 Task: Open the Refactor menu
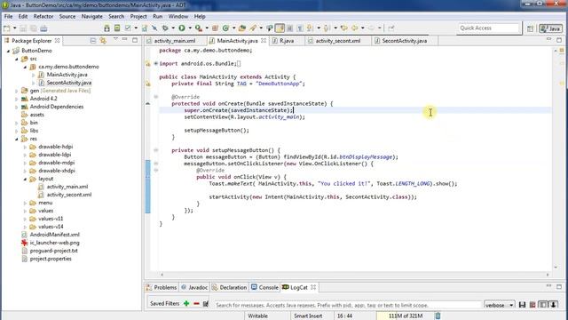point(43,16)
